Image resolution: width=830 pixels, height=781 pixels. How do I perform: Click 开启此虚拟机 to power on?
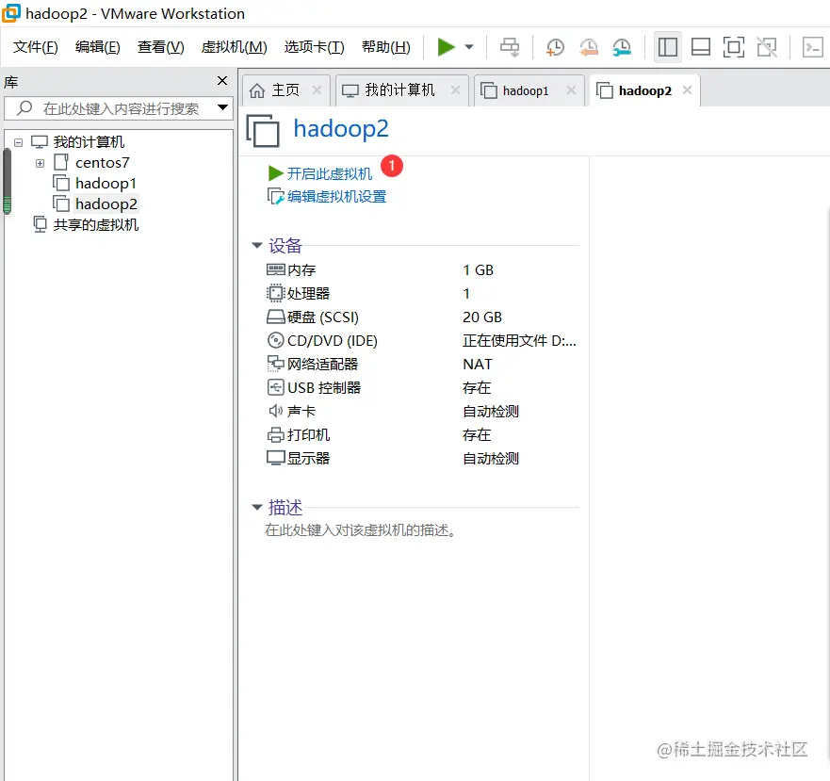(329, 173)
